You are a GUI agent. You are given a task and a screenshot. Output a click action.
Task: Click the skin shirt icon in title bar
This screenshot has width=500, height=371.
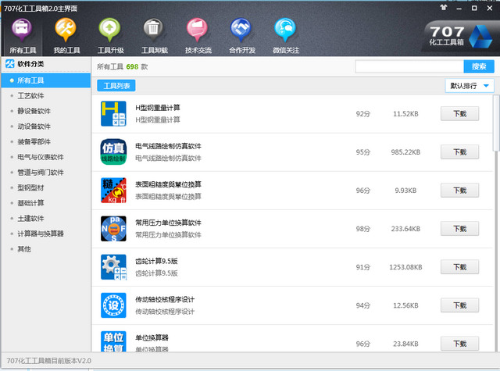tap(444, 8)
